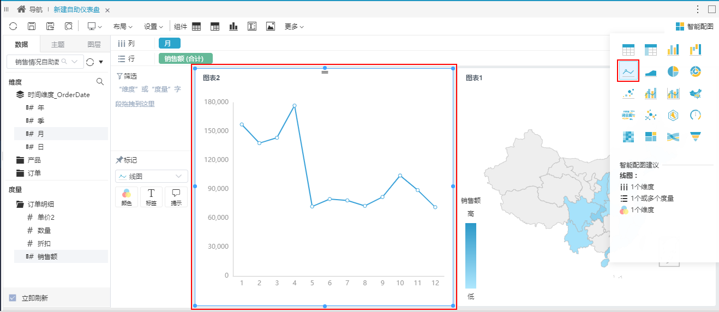Choose the pie chart type
Screen dimensions: 719x312
673,71
